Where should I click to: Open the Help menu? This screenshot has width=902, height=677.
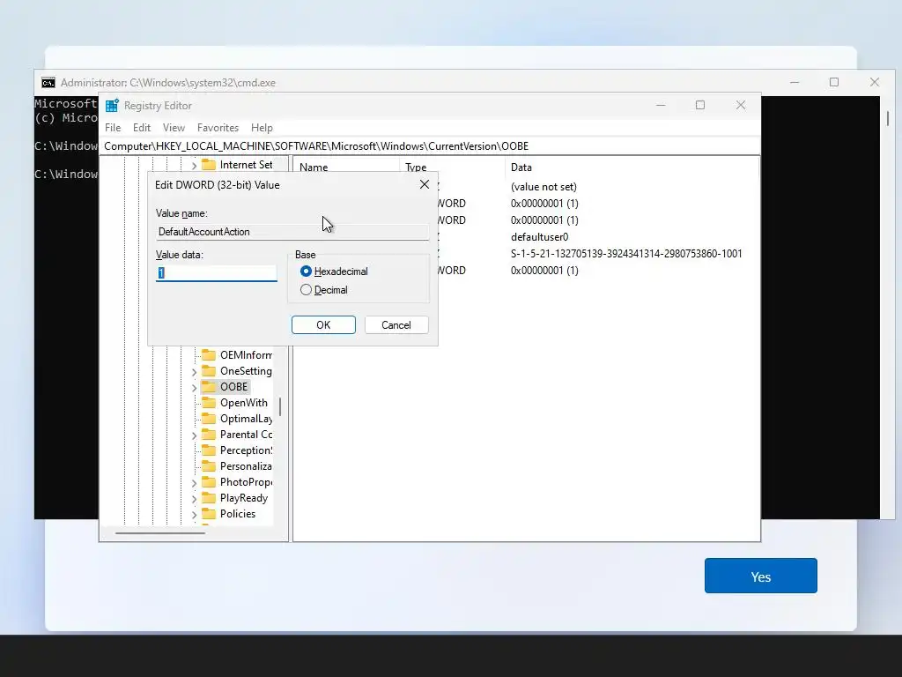pos(262,128)
